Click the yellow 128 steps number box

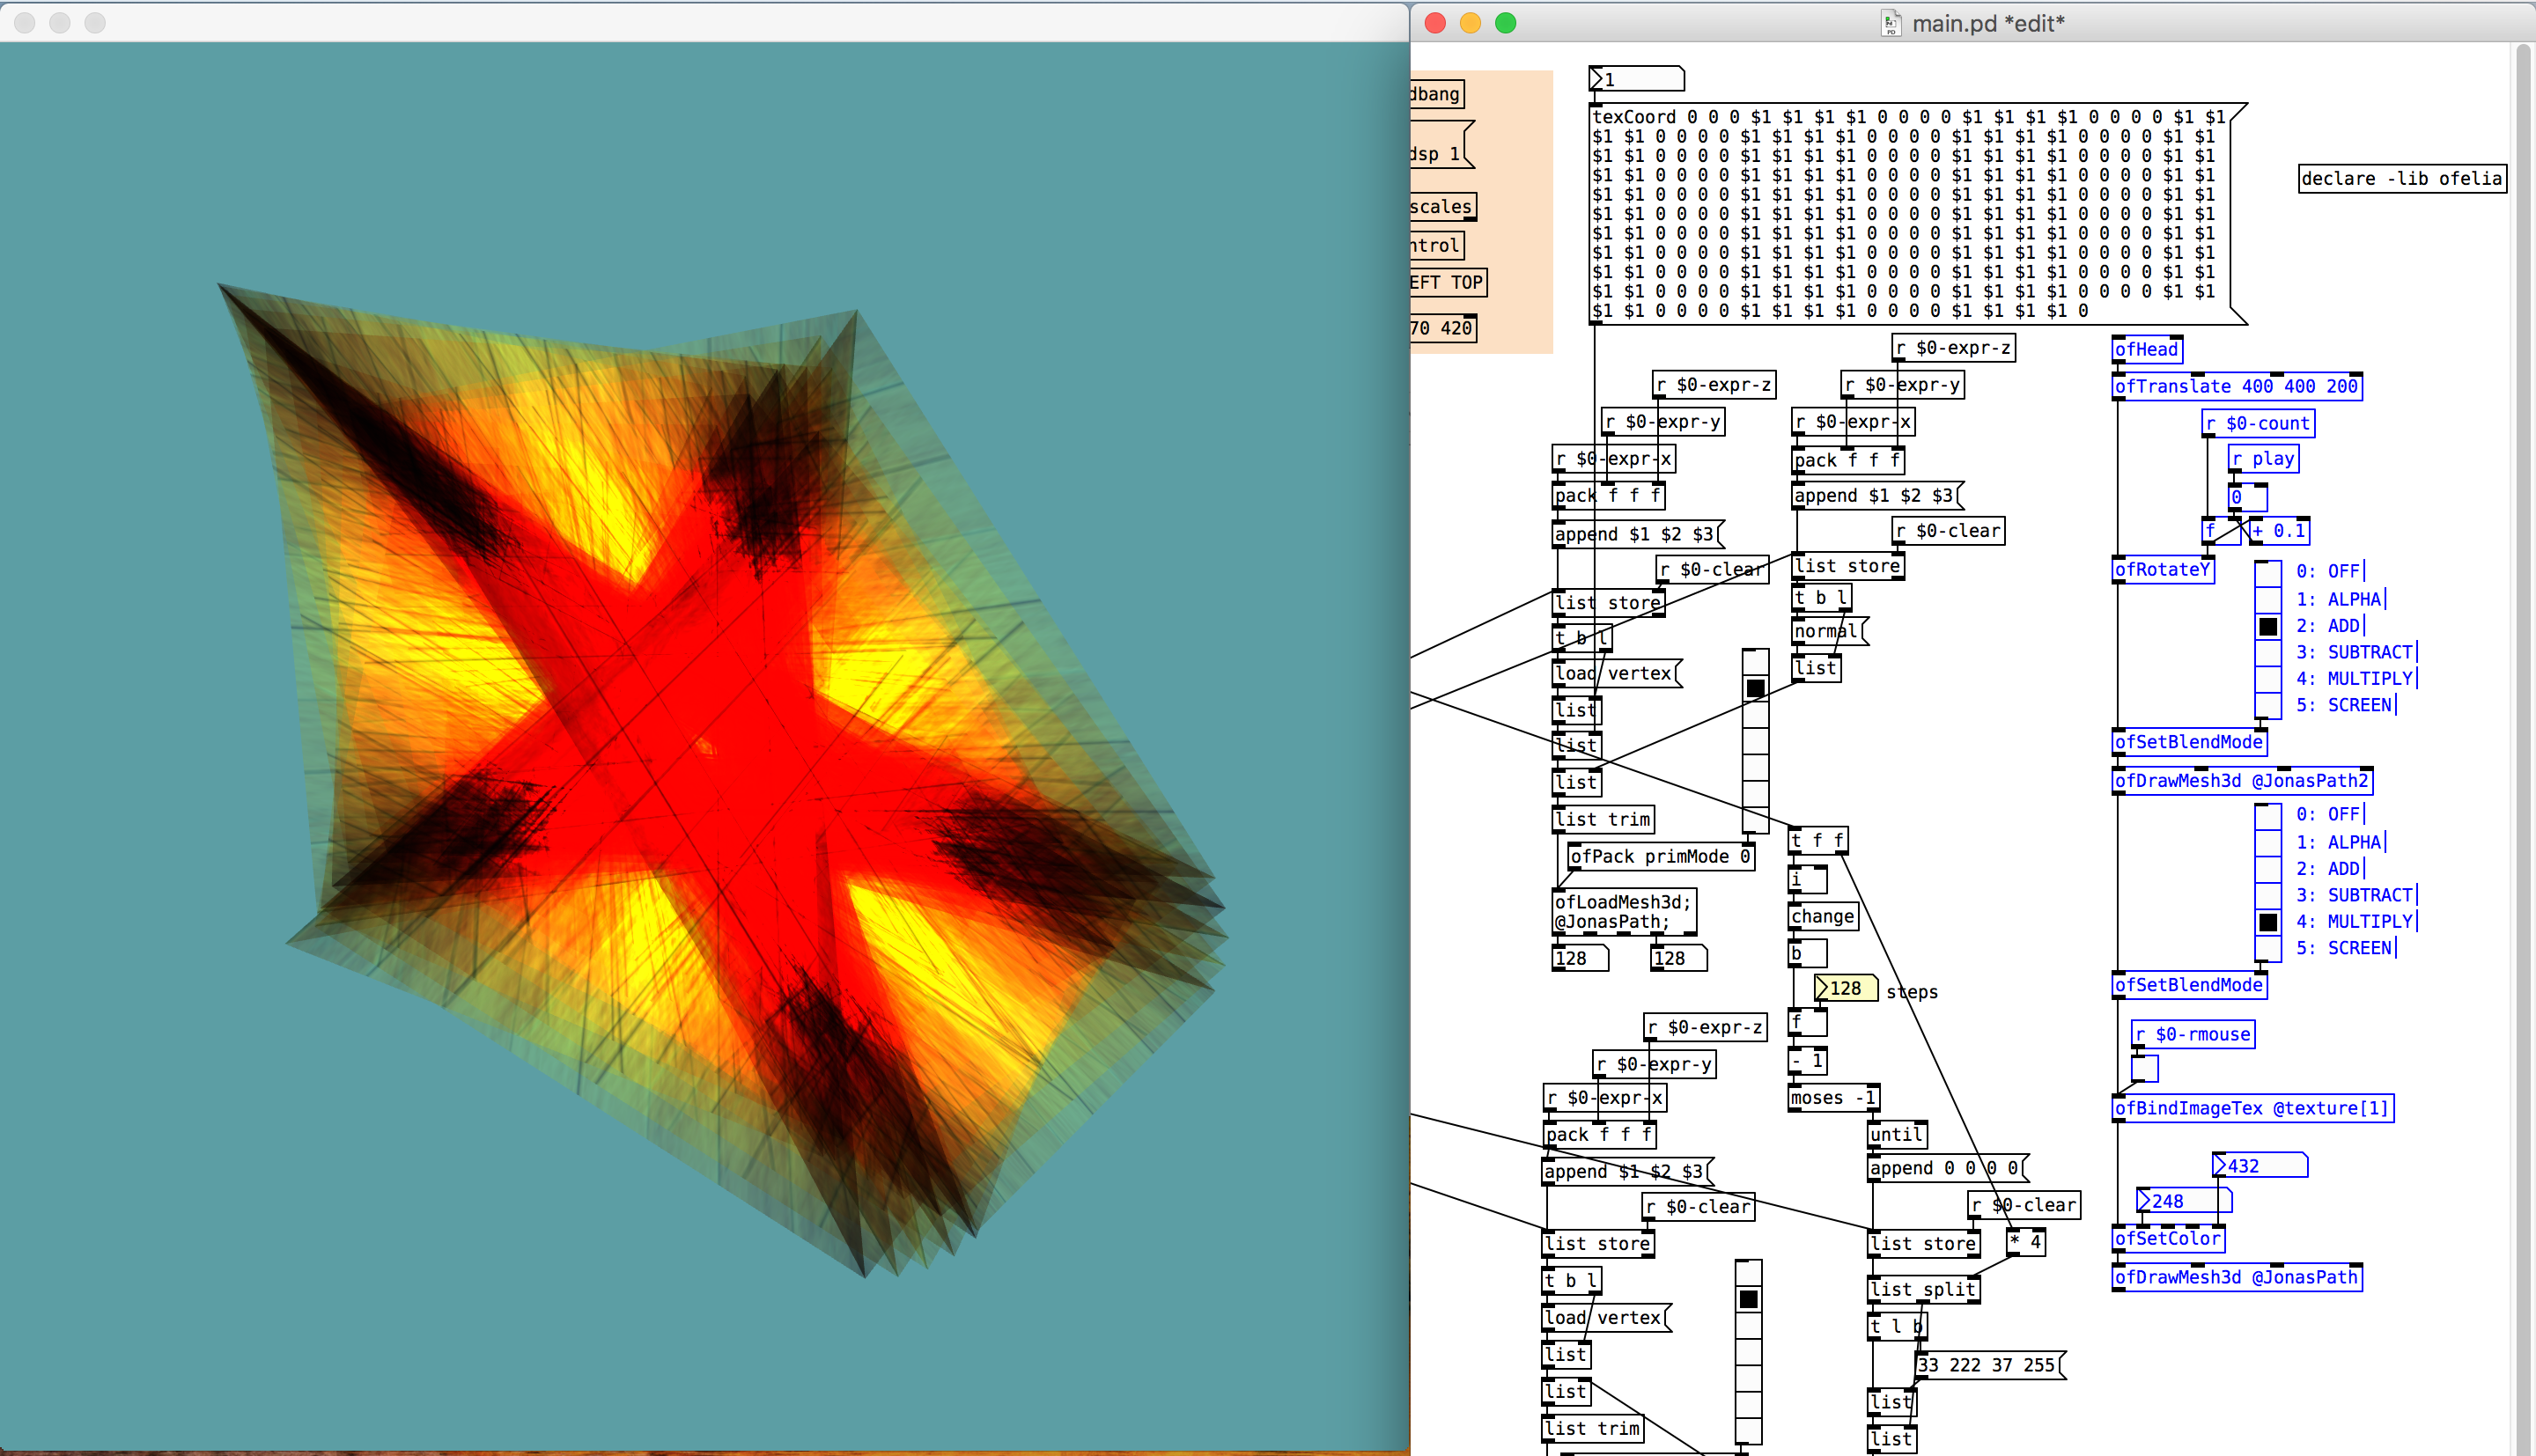pyautogui.click(x=1845, y=989)
